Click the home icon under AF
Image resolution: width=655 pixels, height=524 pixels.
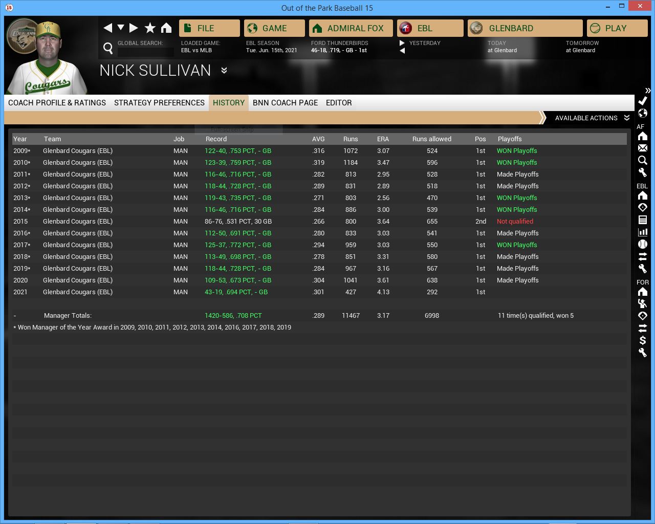click(x=643, y=136)
